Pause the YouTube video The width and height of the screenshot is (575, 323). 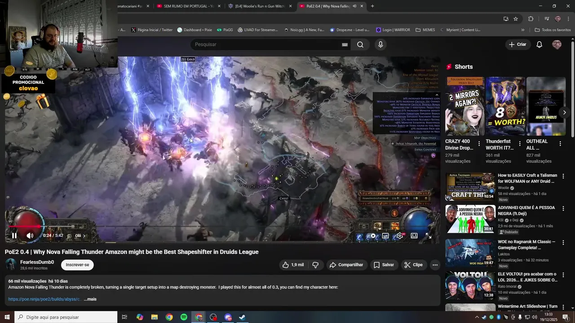pyautogui.click(x=14, y=236)
